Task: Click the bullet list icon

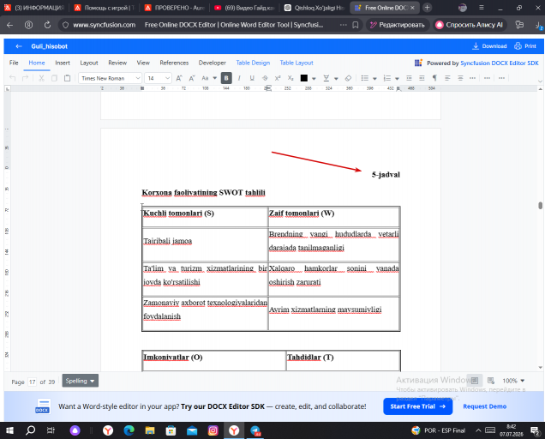Action: [364, 78]
